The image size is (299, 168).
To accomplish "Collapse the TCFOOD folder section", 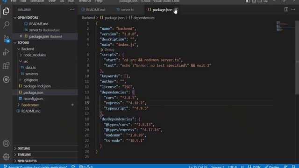I will pos(15,42).
